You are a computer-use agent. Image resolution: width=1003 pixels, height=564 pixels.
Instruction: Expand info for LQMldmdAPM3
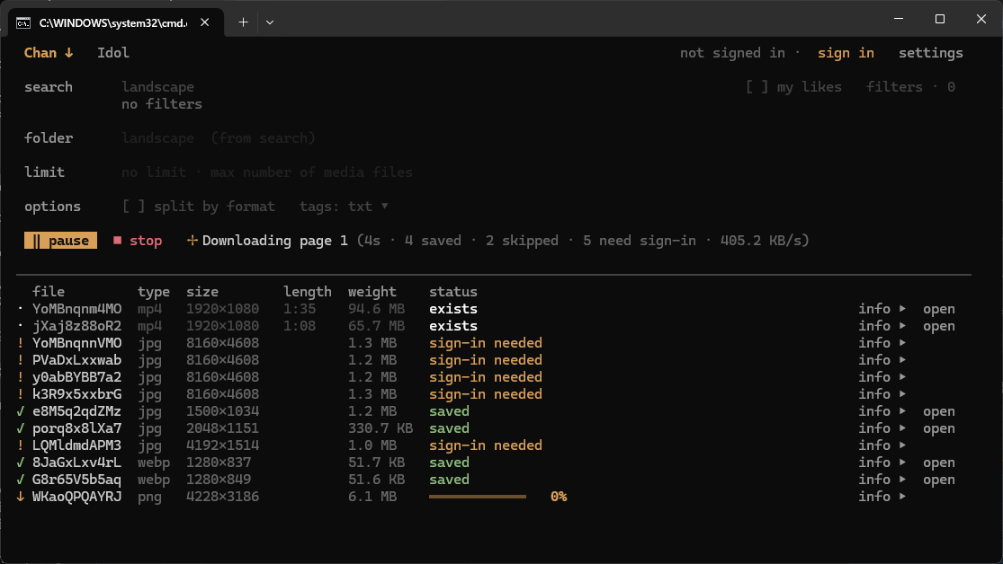(882, 445)
